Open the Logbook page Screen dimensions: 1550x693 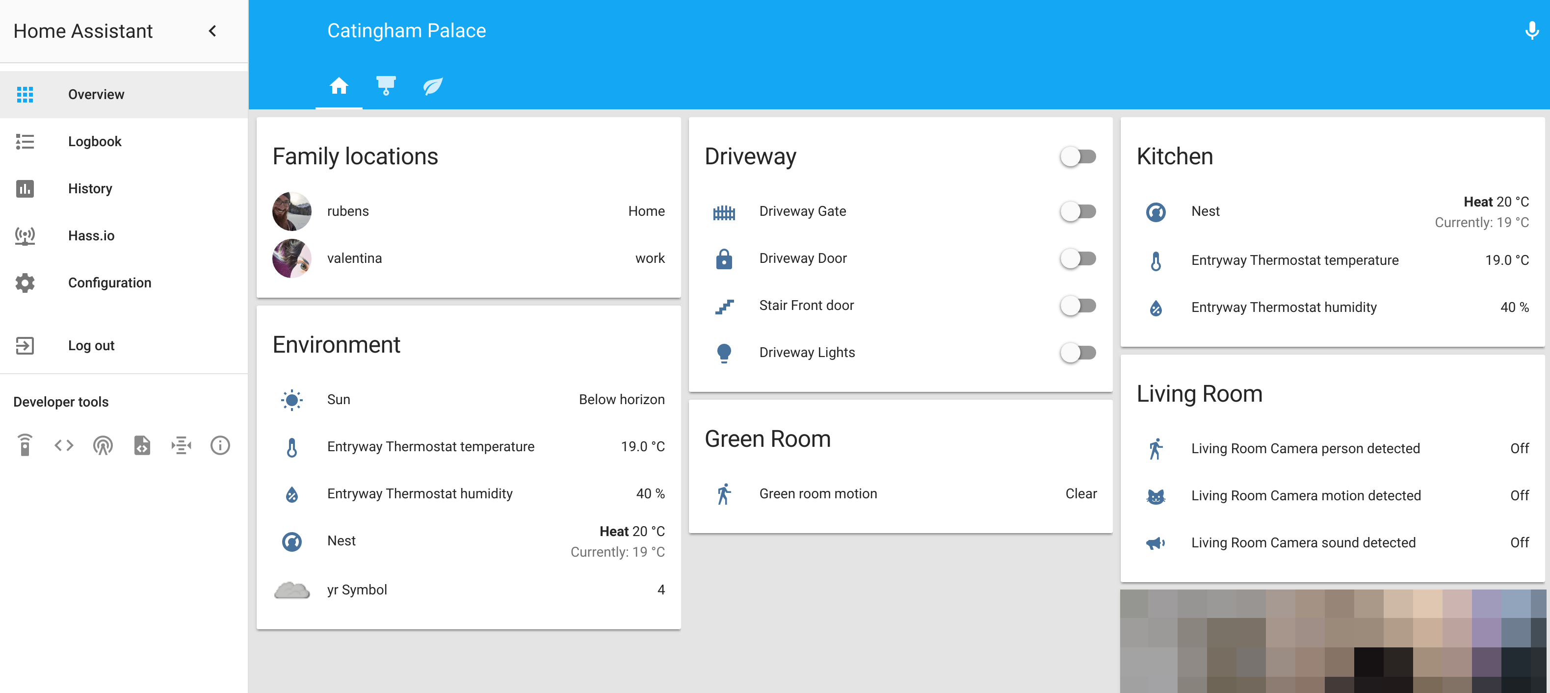tap(124, 141)
